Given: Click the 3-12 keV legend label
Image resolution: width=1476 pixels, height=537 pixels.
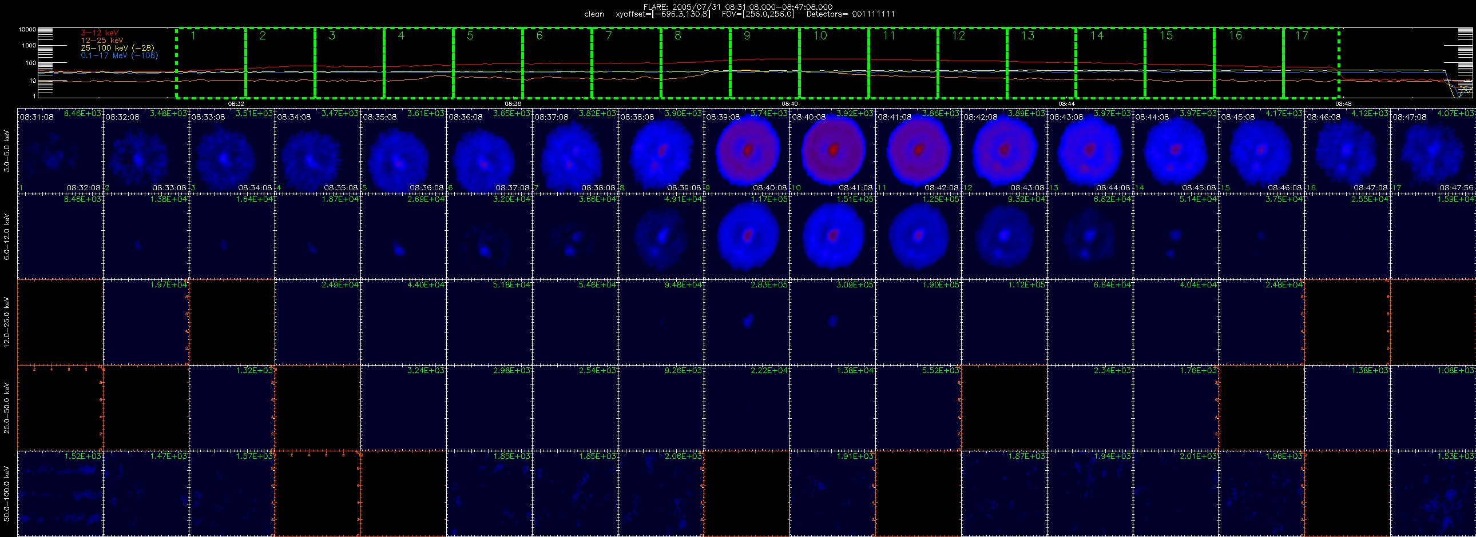Looking at the screenshot, I should click(x=100, y=33).
